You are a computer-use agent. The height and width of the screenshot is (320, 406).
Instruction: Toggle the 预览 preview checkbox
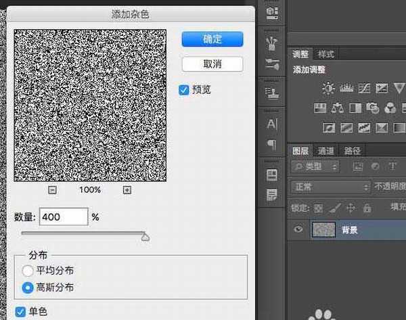click(x=184, y=89)
